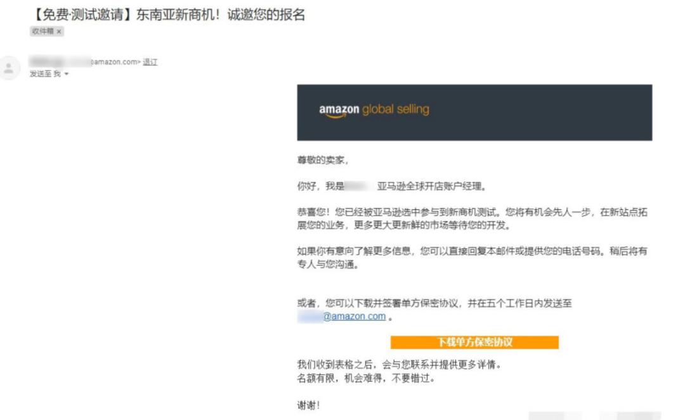Screen dimensions: 685x420
Task: Expand the 发送至 我 recipient details arrow
Action: 67,74
